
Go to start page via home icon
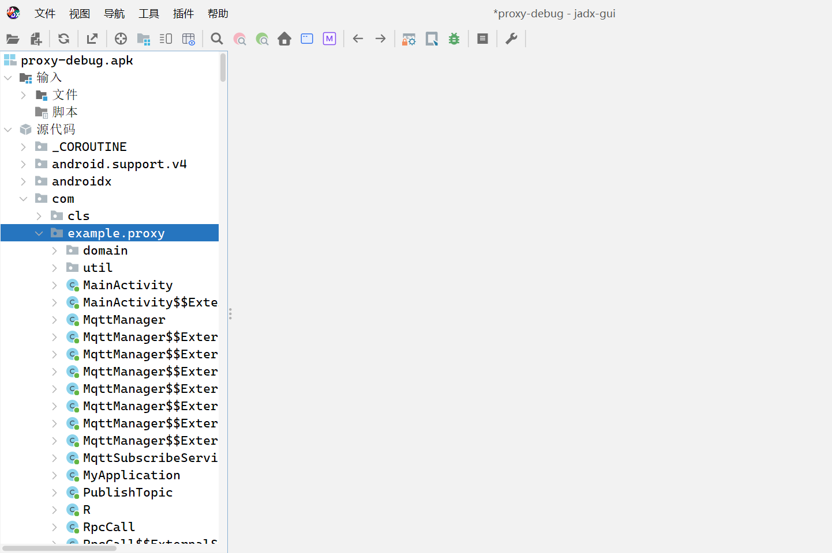(284, 39)
